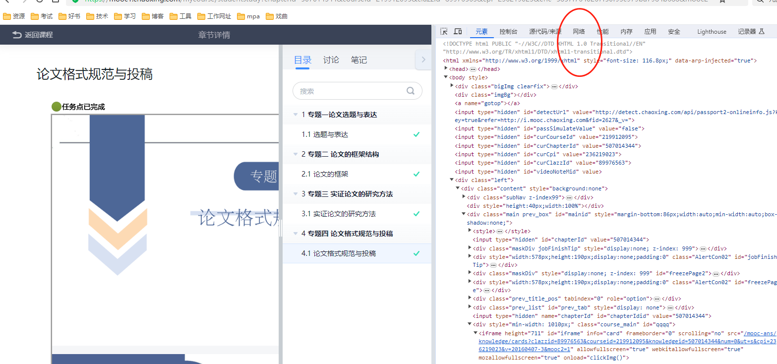Screen dimensions: 777x364
Task: Toggle the device toolbar icon in DevTools
Action: point(458,31)
